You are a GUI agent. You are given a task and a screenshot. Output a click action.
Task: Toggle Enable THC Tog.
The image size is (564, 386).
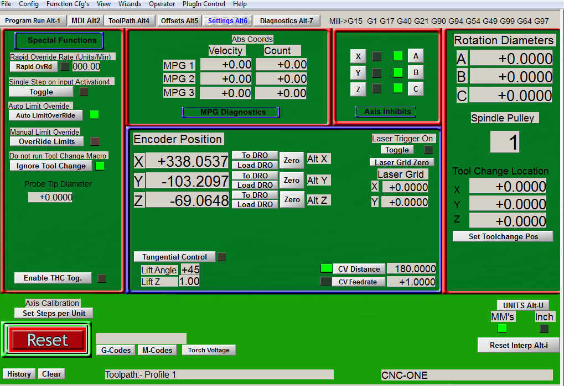coord(53,278)
